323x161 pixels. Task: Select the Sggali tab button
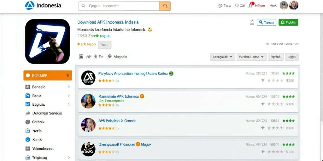[x=292, y=57]
